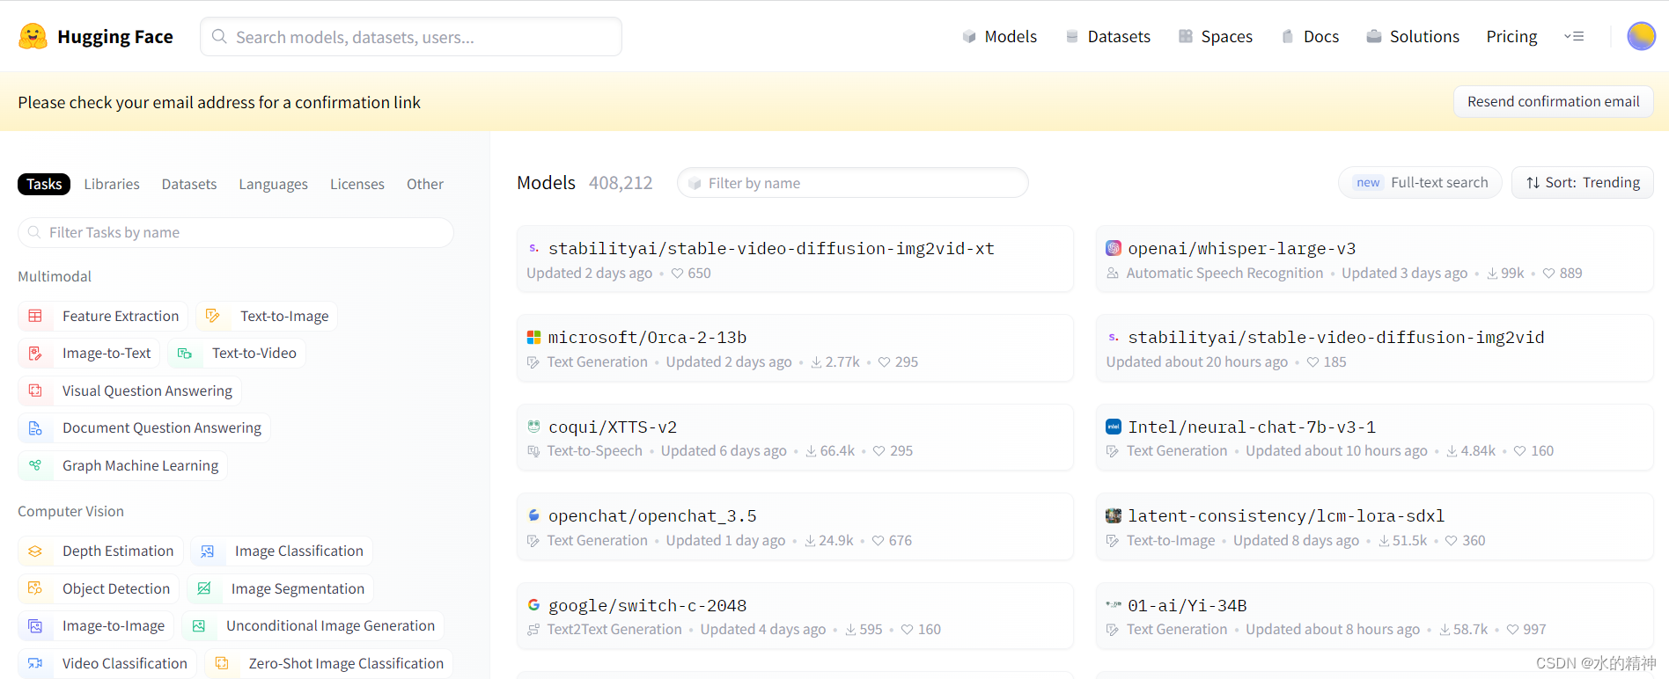Image resolution: width=1669 pixels, height=679 pixels.
Task: Focus the Filter Tasks by name field
Action: (236, 232)
